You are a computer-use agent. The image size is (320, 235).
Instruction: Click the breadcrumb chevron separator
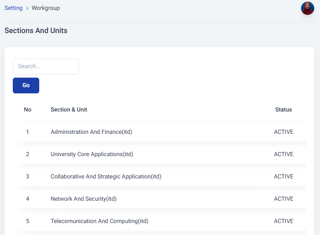(27, 8)
